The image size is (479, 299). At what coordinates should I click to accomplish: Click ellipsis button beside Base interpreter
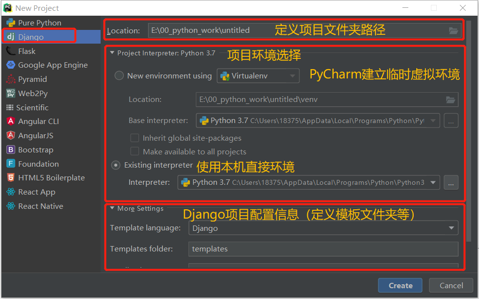(x=451, y=121)
